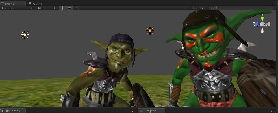Click the scene search field

241,8
